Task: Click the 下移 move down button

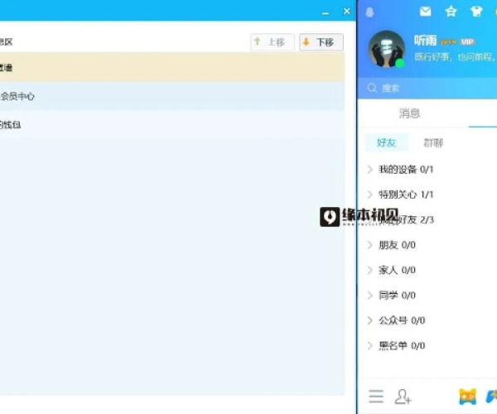Action: (321, 41)
